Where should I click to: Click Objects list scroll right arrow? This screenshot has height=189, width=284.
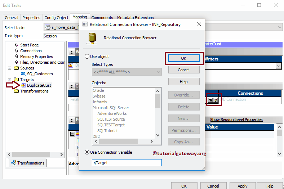coord(152,141)
